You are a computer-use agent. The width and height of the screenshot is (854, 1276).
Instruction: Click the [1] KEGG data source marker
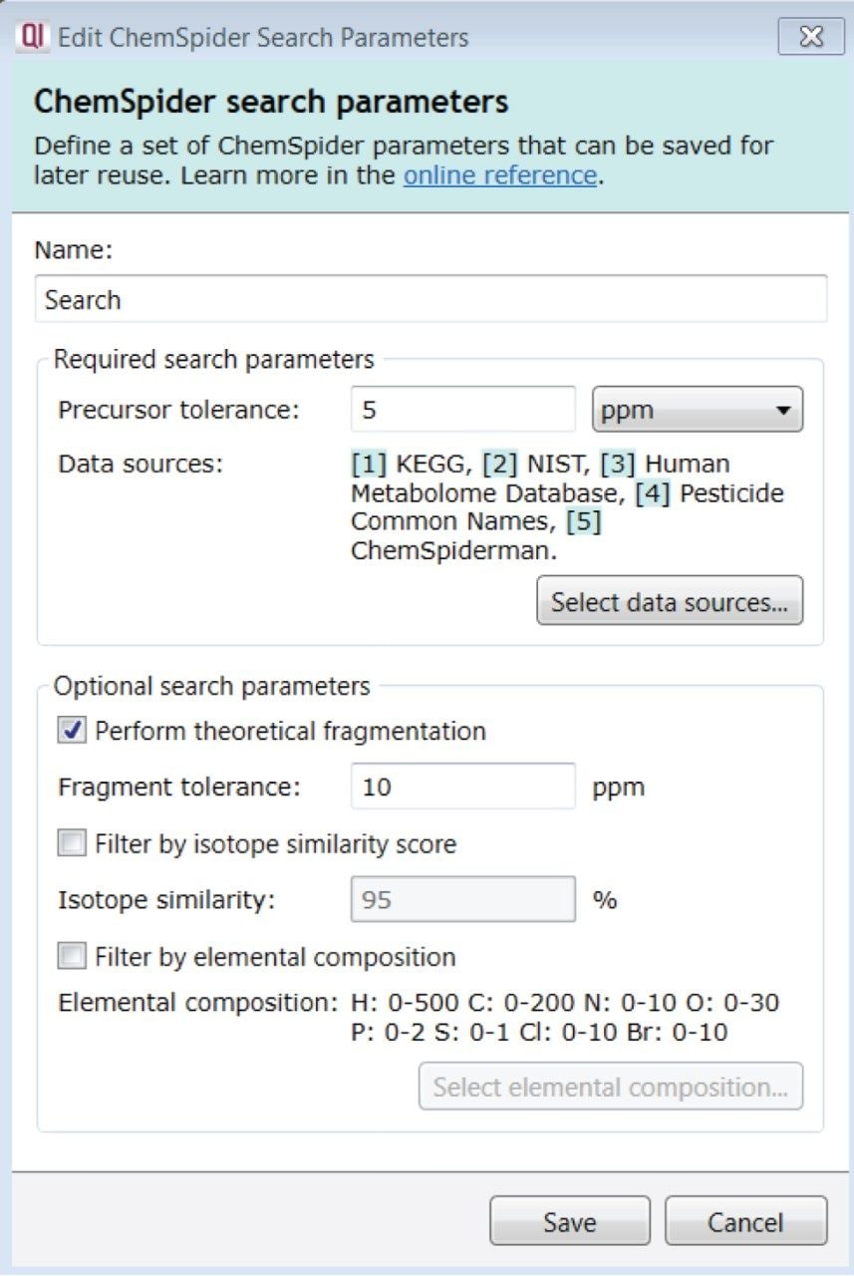tap(370, 464)
